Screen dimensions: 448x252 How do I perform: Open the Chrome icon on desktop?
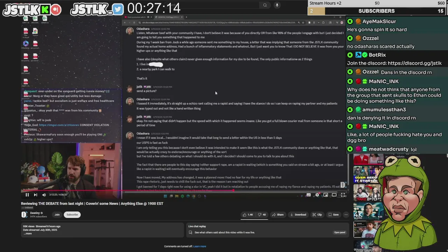[x=35, y=32]
